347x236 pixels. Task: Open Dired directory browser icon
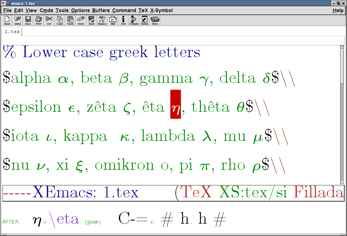click(x=18, y=20)
